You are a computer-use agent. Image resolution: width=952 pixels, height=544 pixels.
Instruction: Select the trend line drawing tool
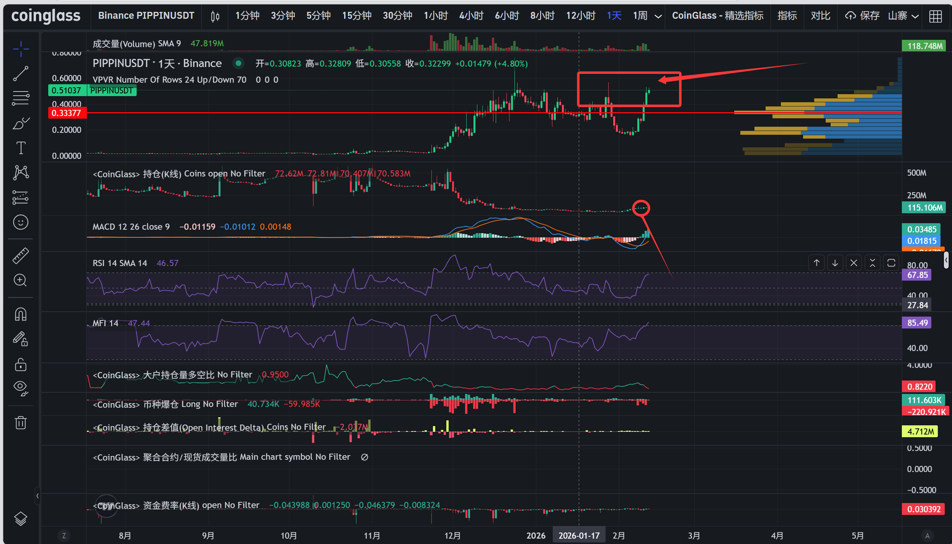point(21,74)
